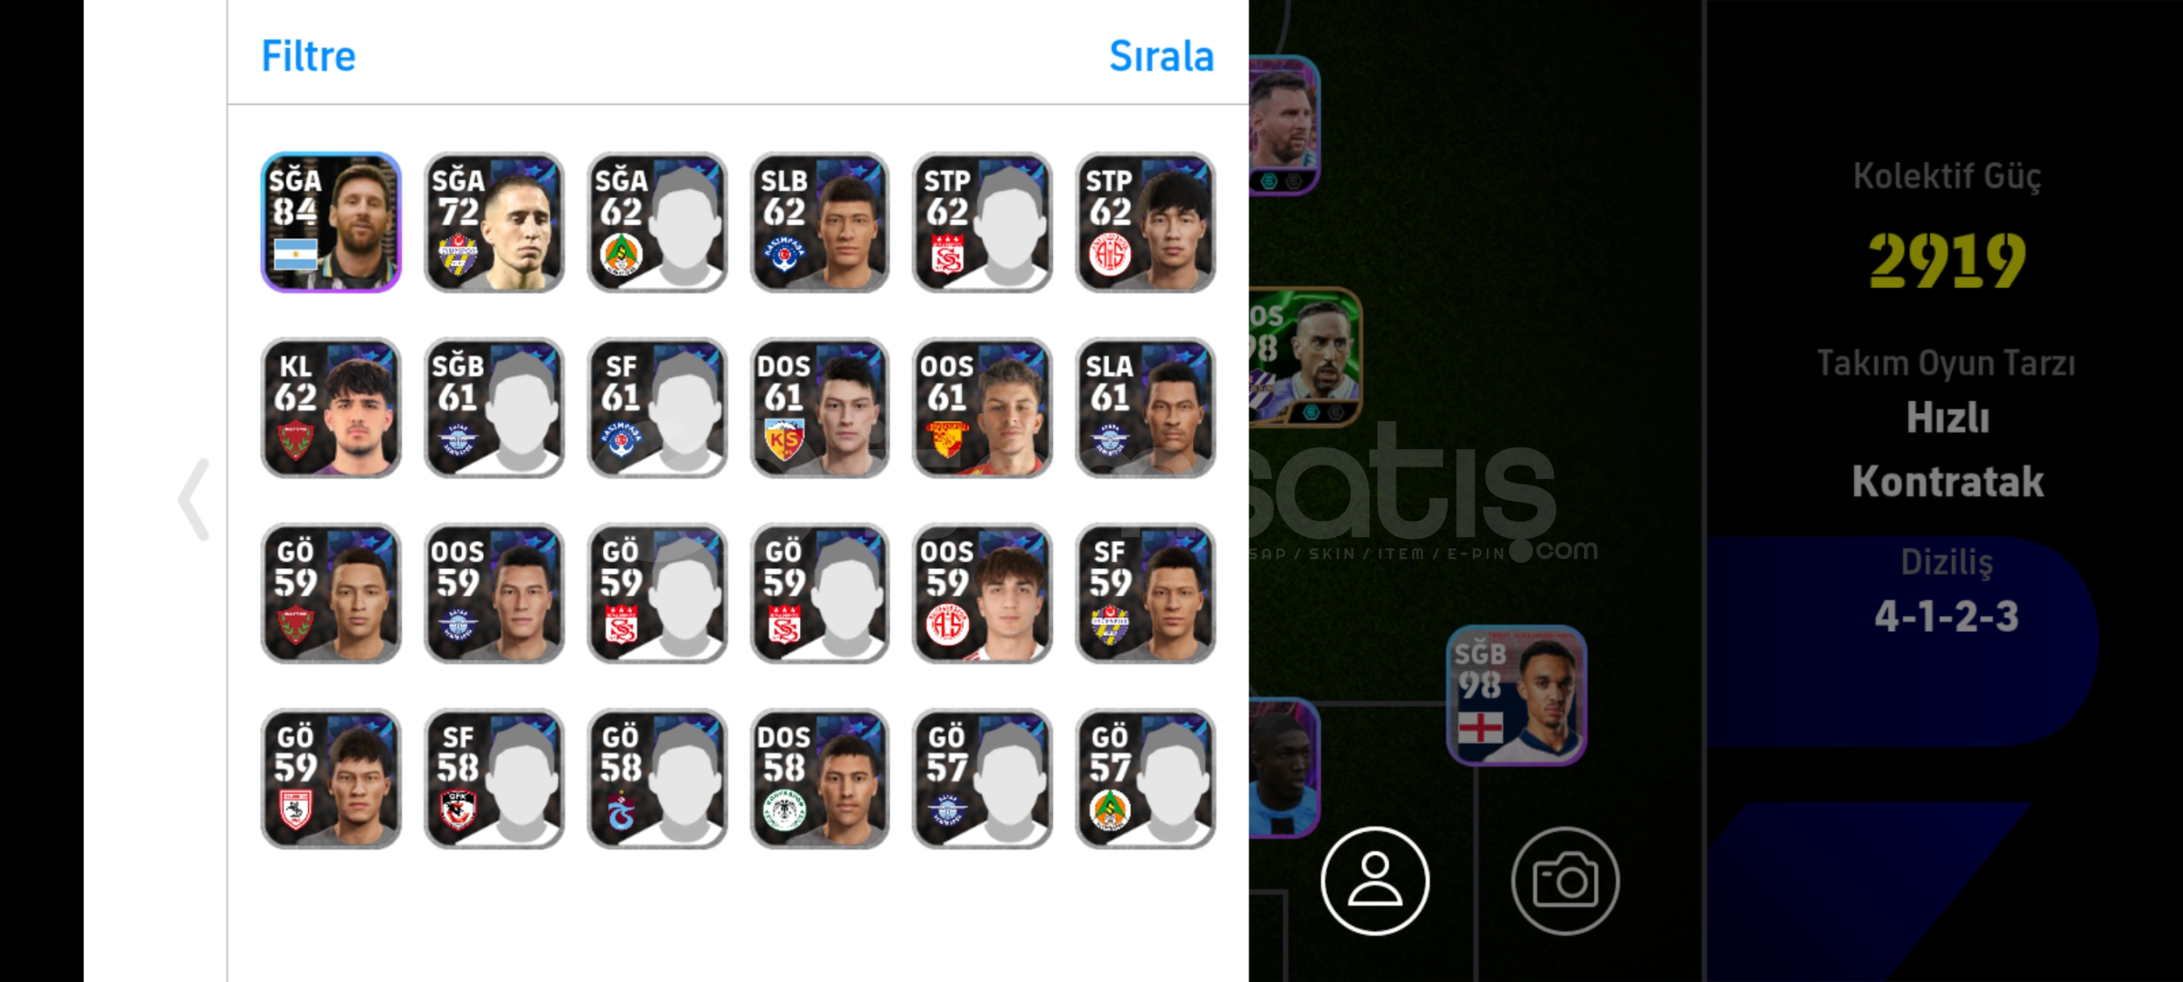Screen dimensions: 2183x982
Task: Select the SF 58 Gençlerbirliği player card
Action: click(494, 779)
